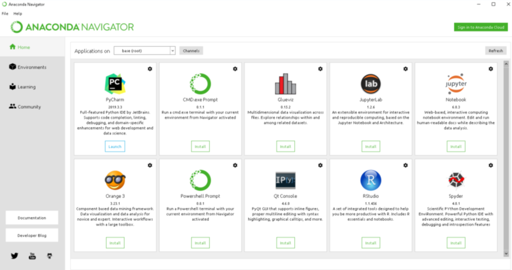Viewport: 512px width, 270px height.
Task: Open gear options on the Spyder tile
Action: point(491,165)
